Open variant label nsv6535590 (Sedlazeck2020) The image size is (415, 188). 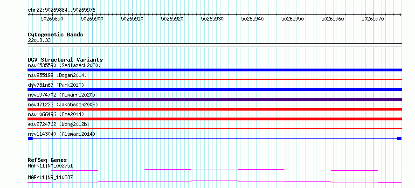(x=64, y=65)
